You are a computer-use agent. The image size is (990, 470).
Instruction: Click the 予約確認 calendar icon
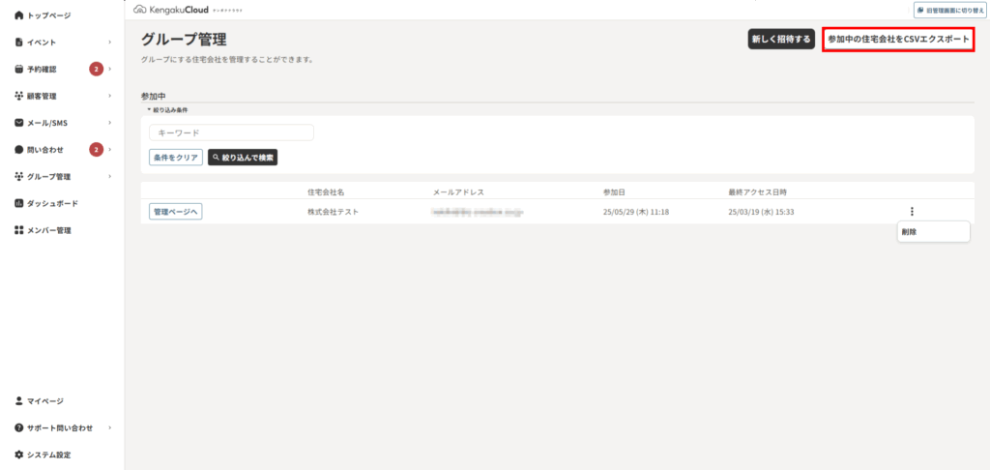(x=19, y=70)
